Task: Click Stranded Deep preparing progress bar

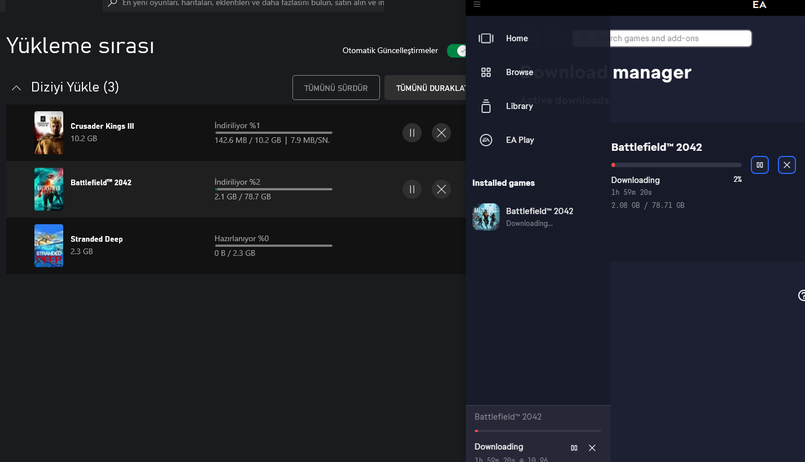Action: click(273, 246)
